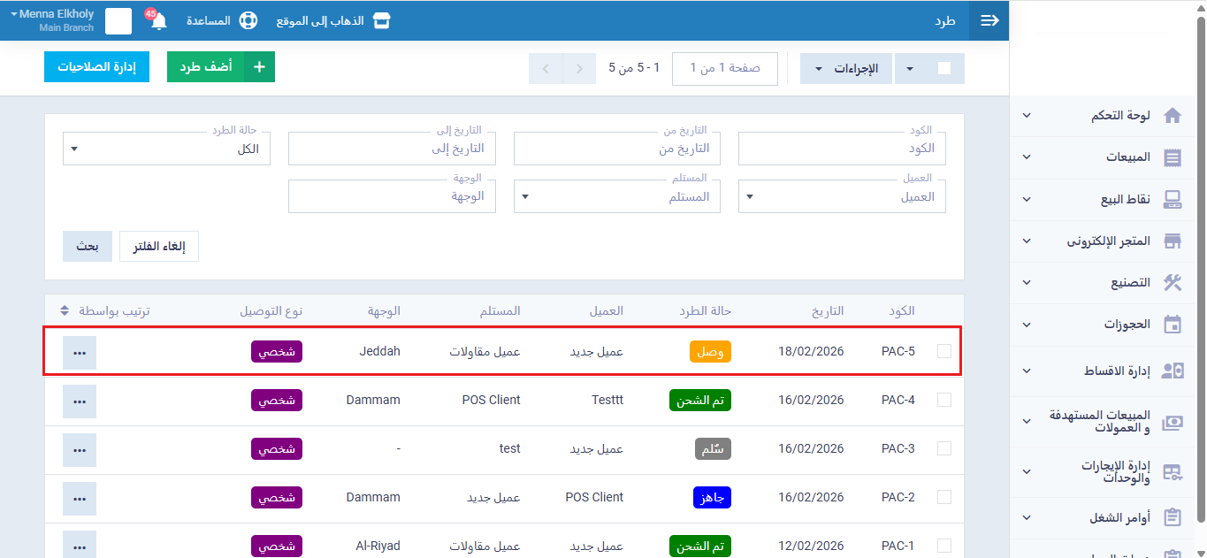Toggle the select-all checkbox in toolbar
The image size is (1207, 558).
[x=943, y=68]
